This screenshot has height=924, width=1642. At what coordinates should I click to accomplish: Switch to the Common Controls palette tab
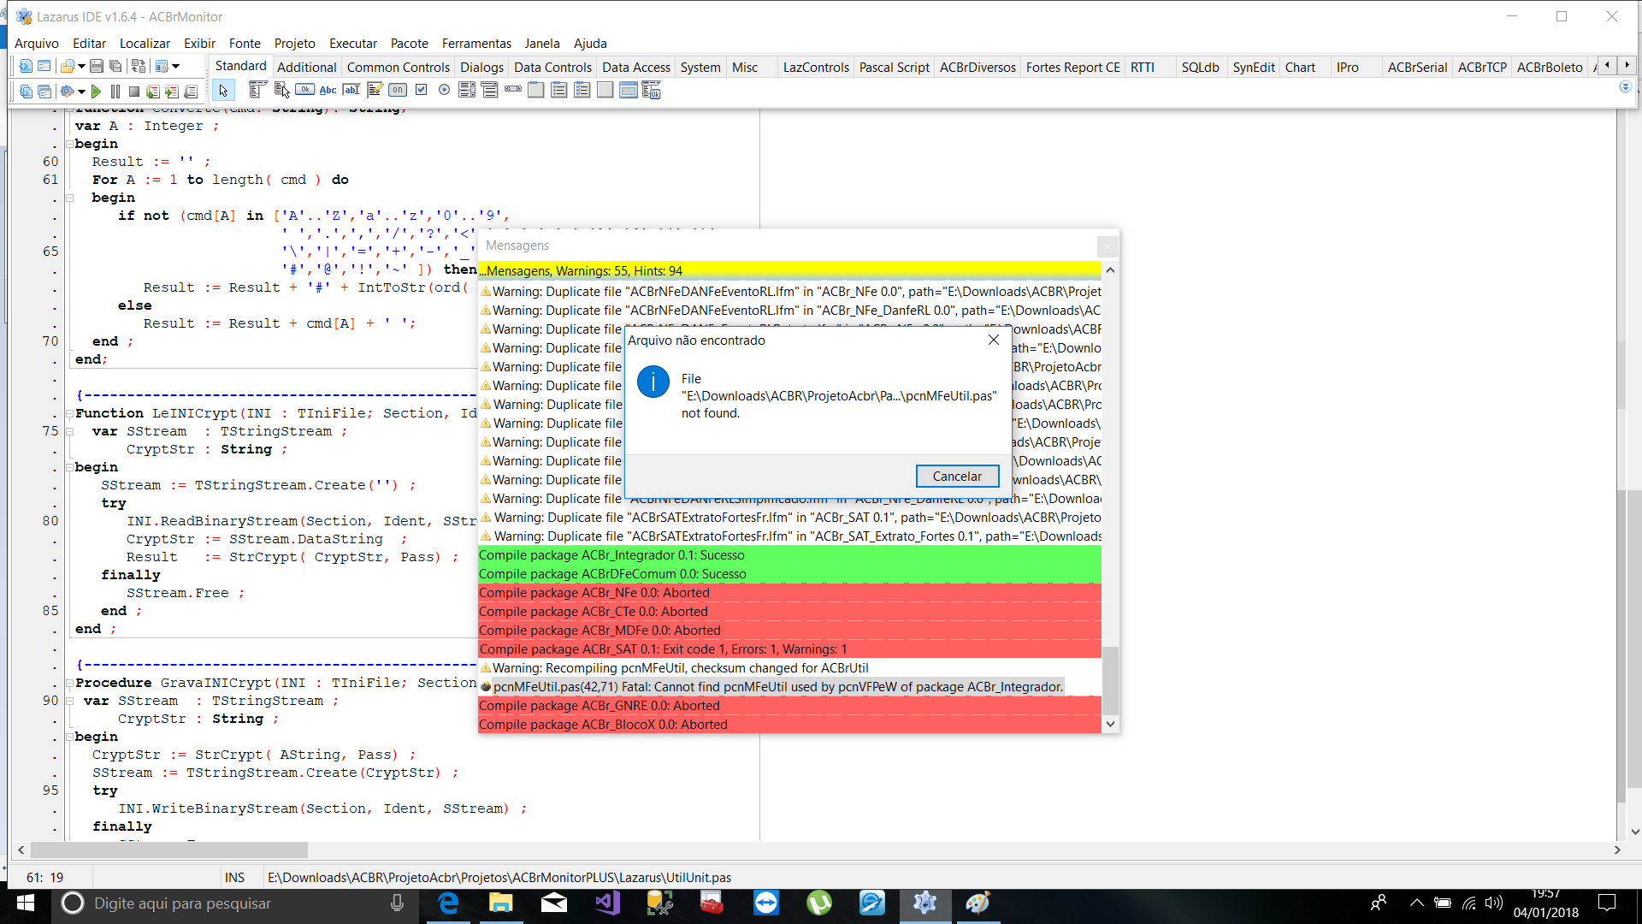398,67
